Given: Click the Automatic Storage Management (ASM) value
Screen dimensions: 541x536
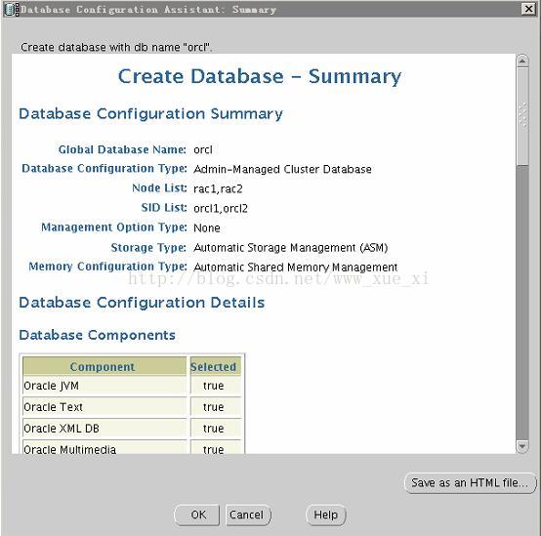Looking at the screenshot, I should pos(290,248).
